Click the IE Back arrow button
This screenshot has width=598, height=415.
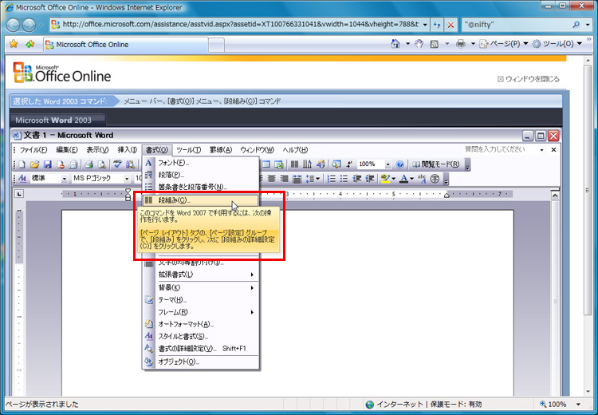click(13, 25)
